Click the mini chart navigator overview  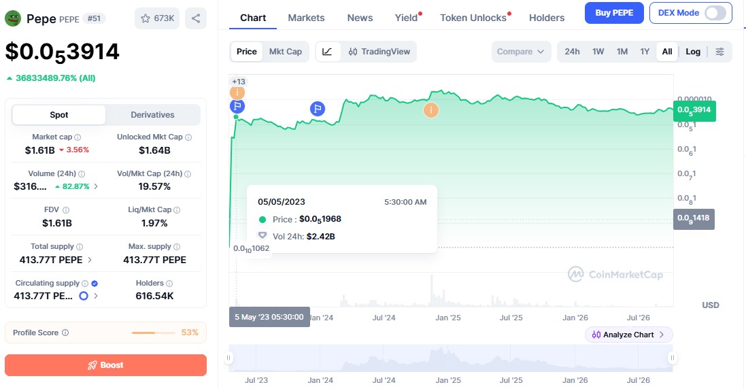(450, 358)
